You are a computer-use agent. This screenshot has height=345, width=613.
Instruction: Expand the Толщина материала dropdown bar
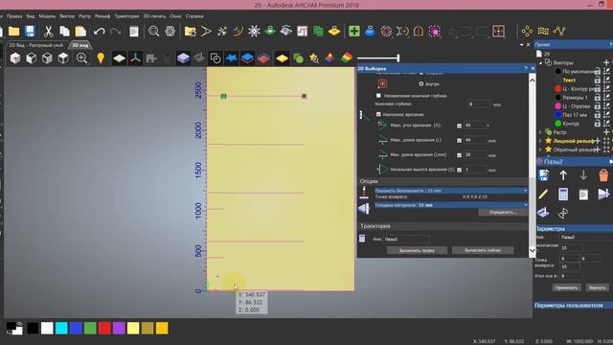(451, 205)
